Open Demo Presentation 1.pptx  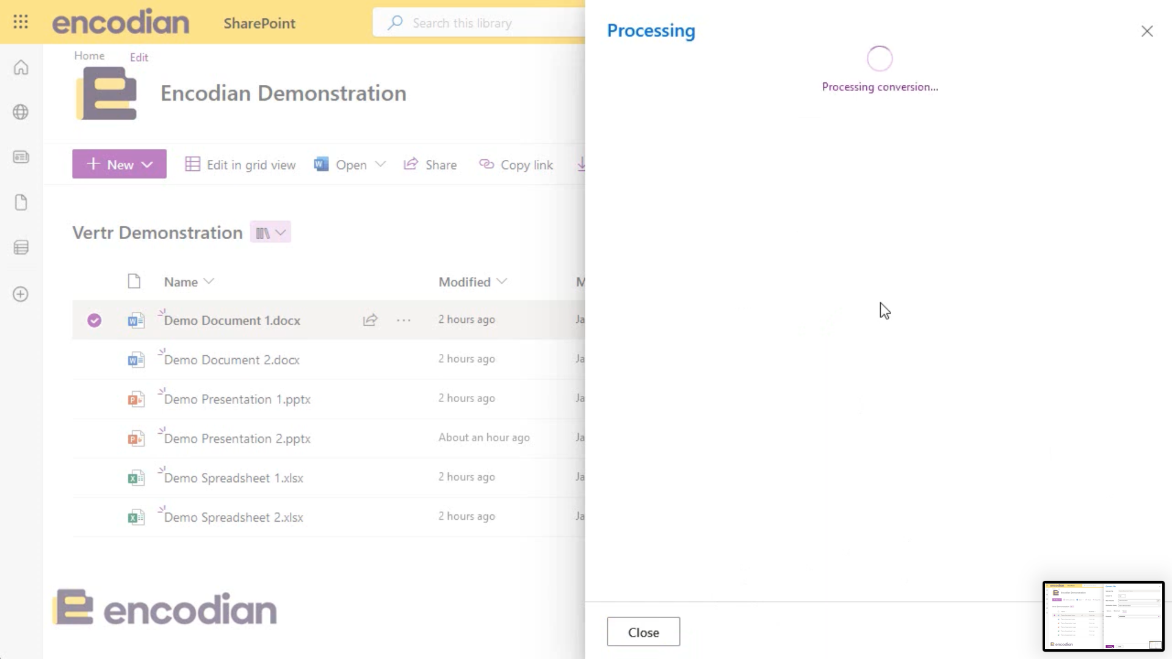[x=237, y=400]
